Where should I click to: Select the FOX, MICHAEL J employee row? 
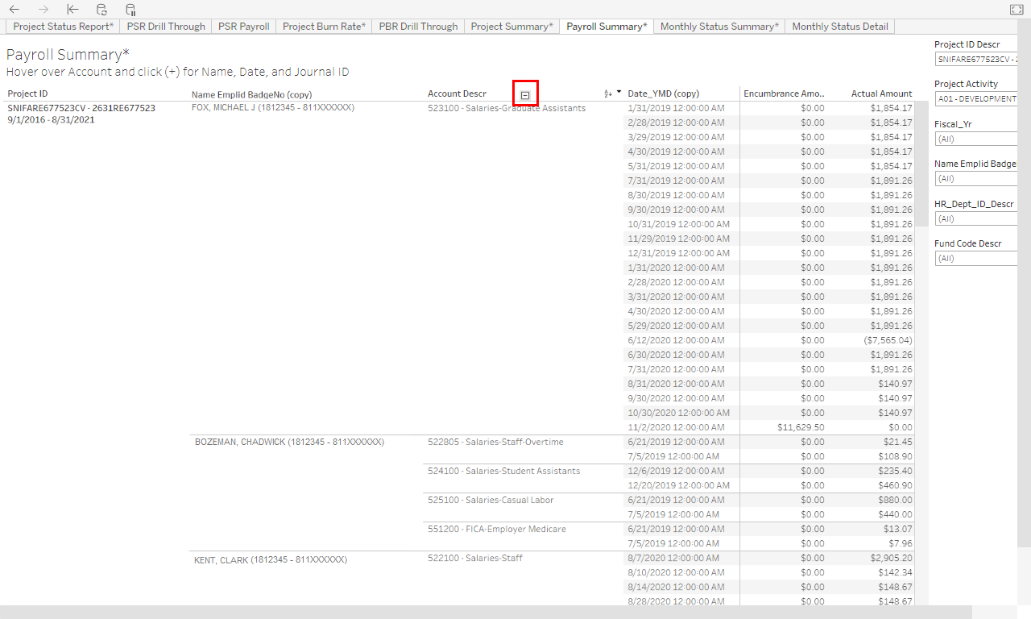click(x=273, y=107)
